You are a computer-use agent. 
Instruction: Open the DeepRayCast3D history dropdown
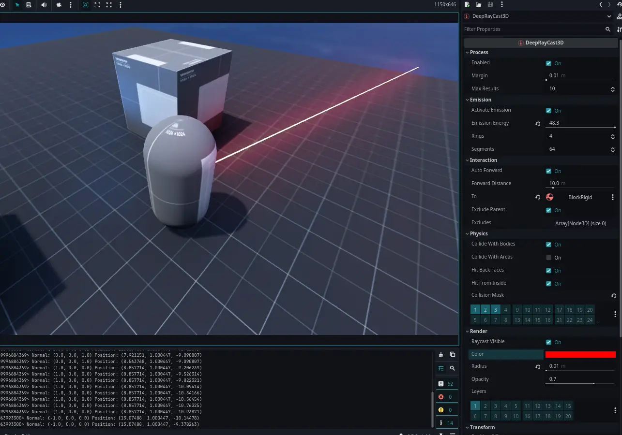[x=609, y=16]
